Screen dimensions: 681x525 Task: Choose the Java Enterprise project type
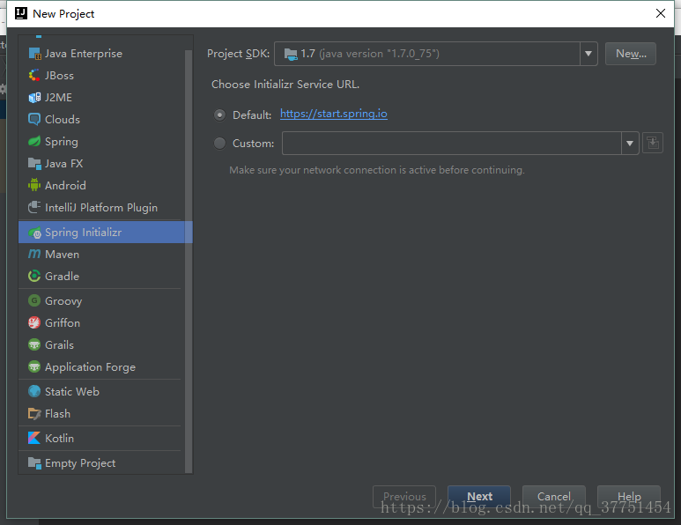[101, 54]
